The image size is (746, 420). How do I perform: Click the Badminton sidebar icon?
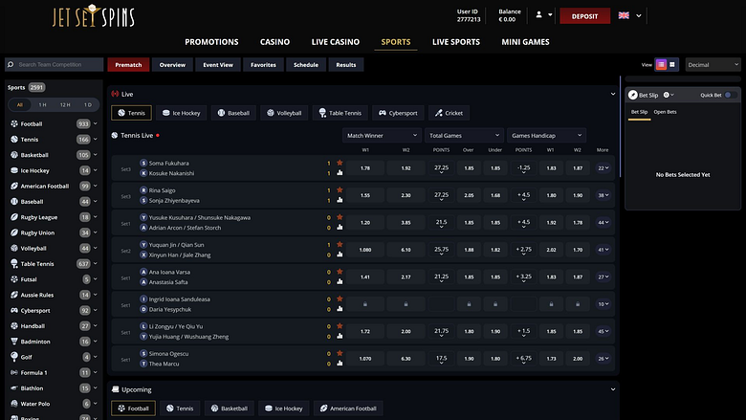14,342
